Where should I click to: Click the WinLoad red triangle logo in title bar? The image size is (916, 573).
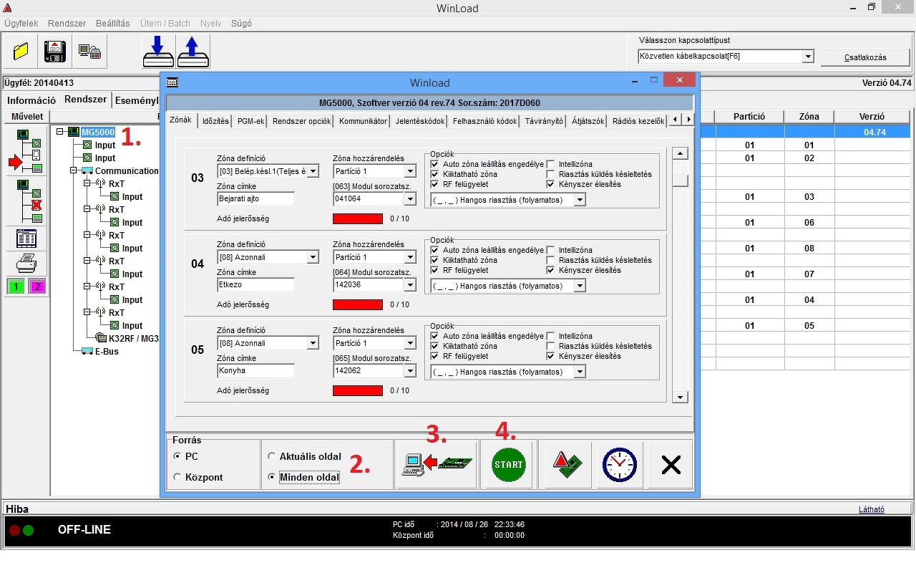click(7, 9)
